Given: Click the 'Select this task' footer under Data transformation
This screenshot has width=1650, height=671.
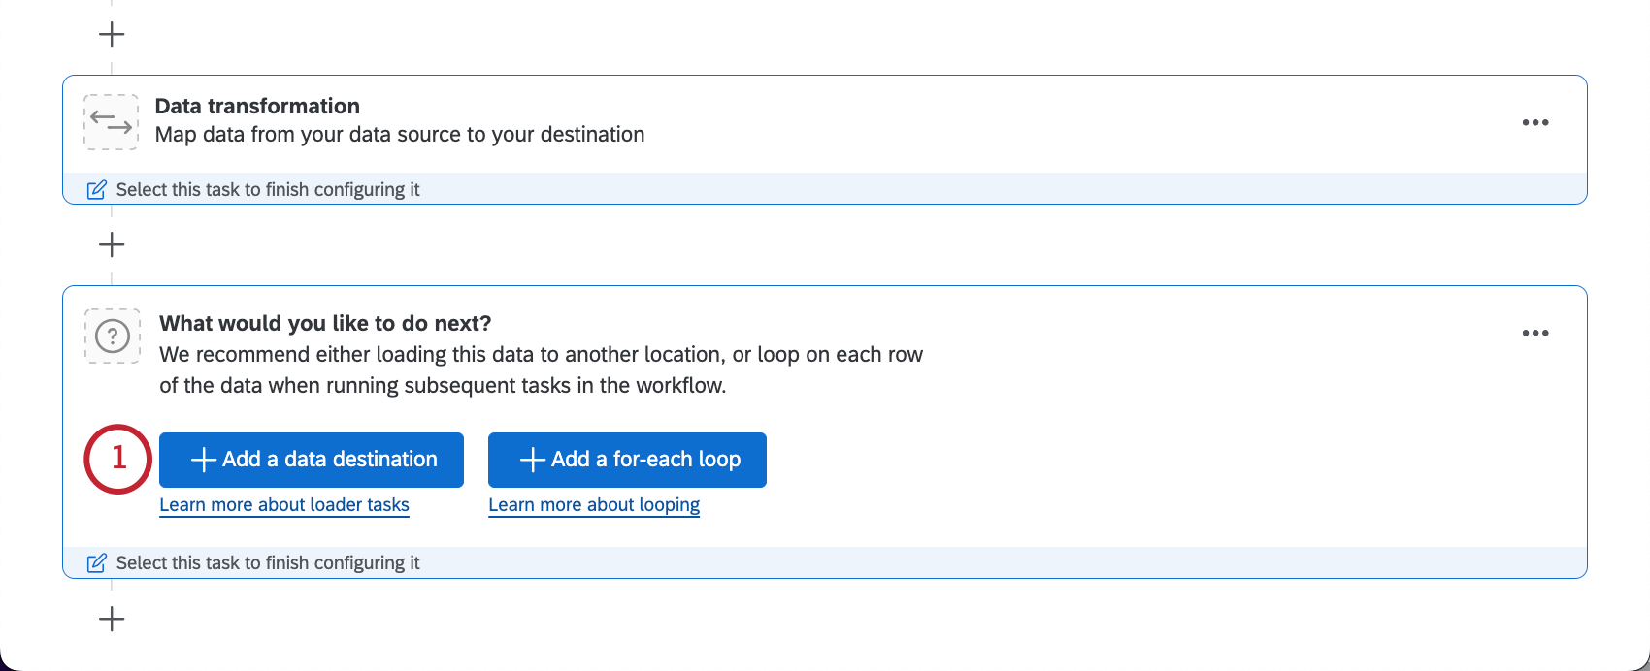Looking at the screenshot, I should click(825, 189).
